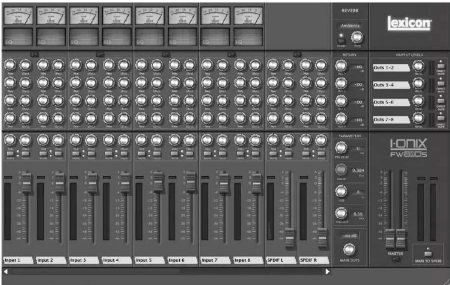Screen dimensions: 450x285
Task: Toggle the MAIN TO S/PDIF switch
Action: click(428, 254)
